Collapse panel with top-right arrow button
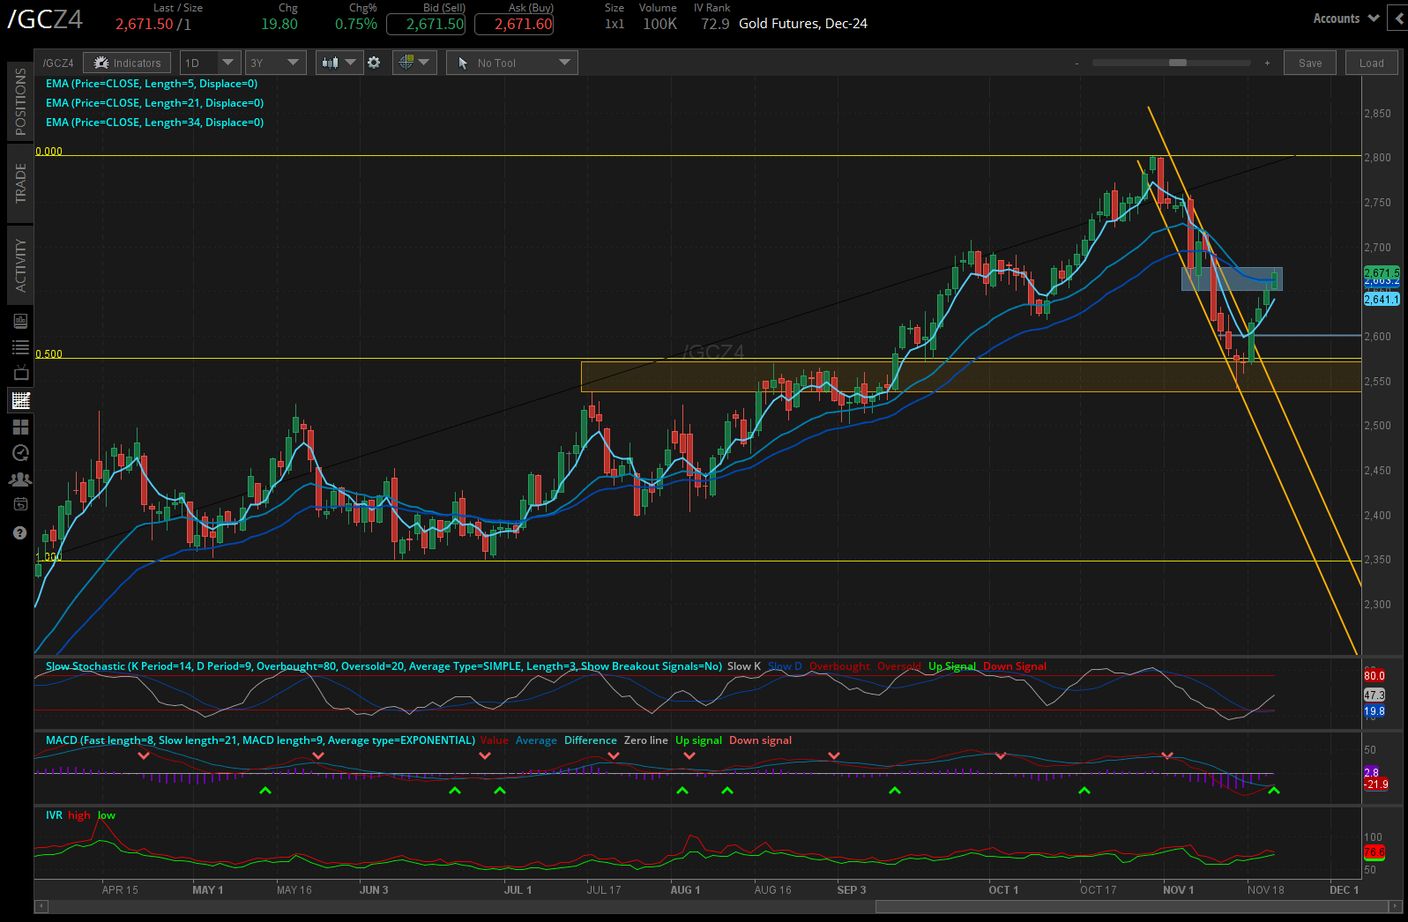 tap(1397, 18)
